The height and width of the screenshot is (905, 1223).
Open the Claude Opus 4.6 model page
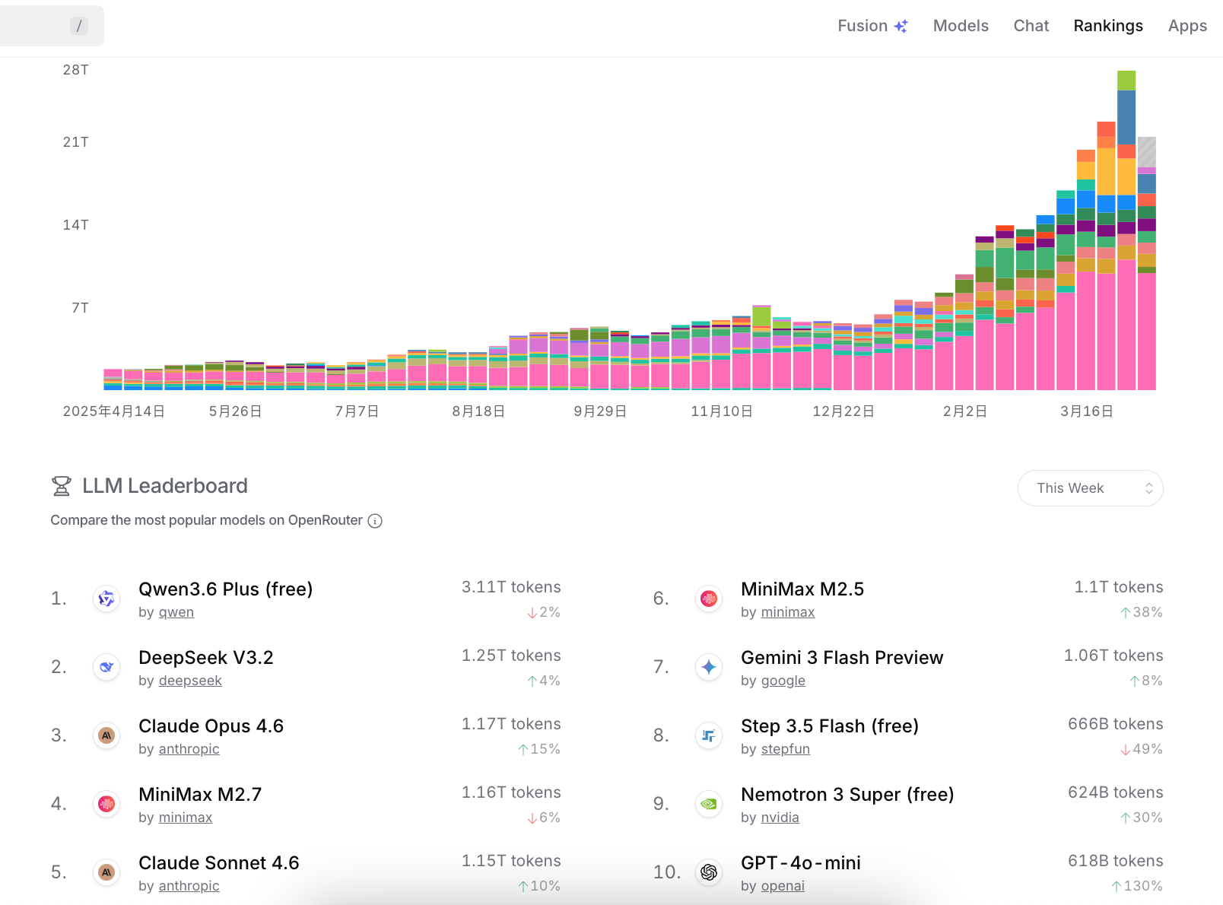211,726
